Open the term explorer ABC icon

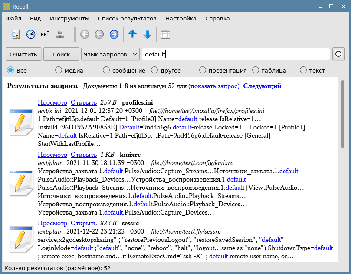[45, 34]
